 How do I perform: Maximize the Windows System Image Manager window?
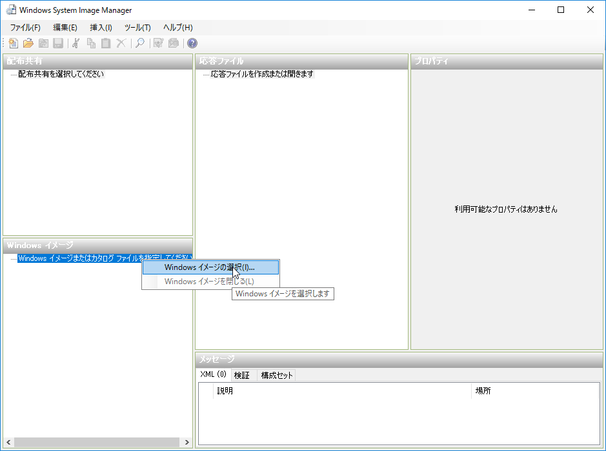pyautogui.click(x=561, y=10)
